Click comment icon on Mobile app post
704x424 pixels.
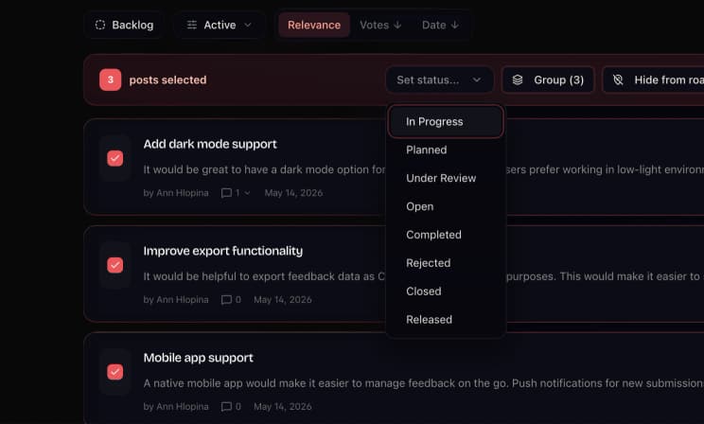coord(227,407)
